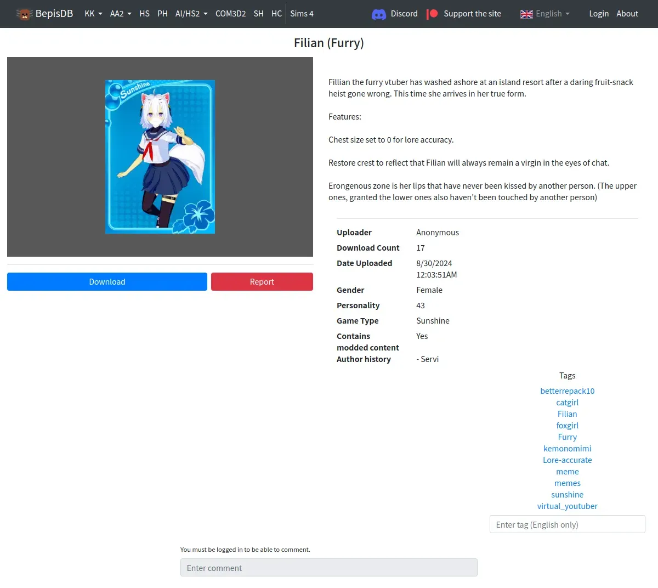Open the memes tag
658x588 pixels.
[568, 483]
